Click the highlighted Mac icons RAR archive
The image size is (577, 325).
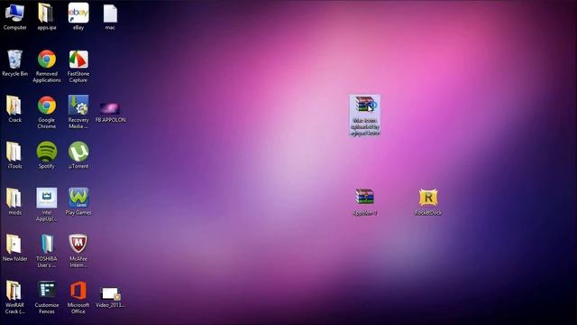[364, 116]
